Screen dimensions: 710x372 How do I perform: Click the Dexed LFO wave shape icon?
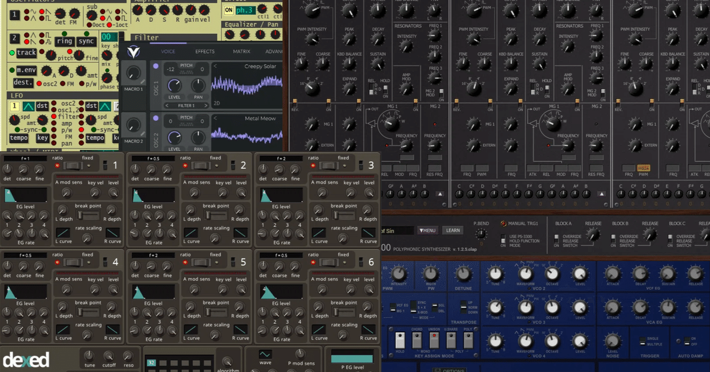pos(266,355)
